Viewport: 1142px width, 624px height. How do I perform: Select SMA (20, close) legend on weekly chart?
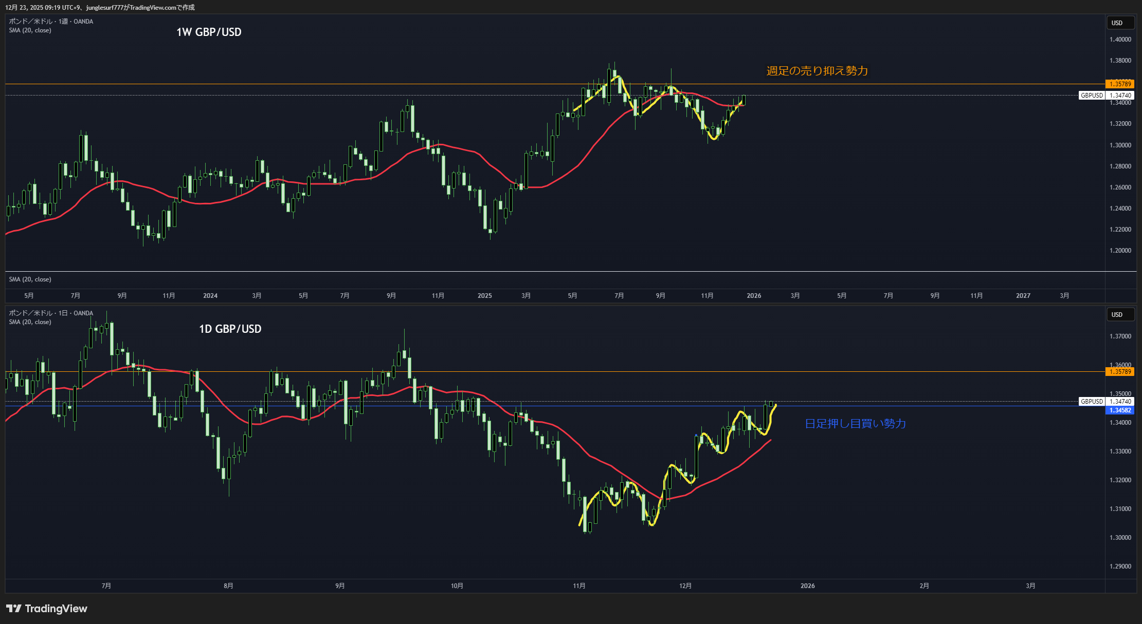click(30, 30)
